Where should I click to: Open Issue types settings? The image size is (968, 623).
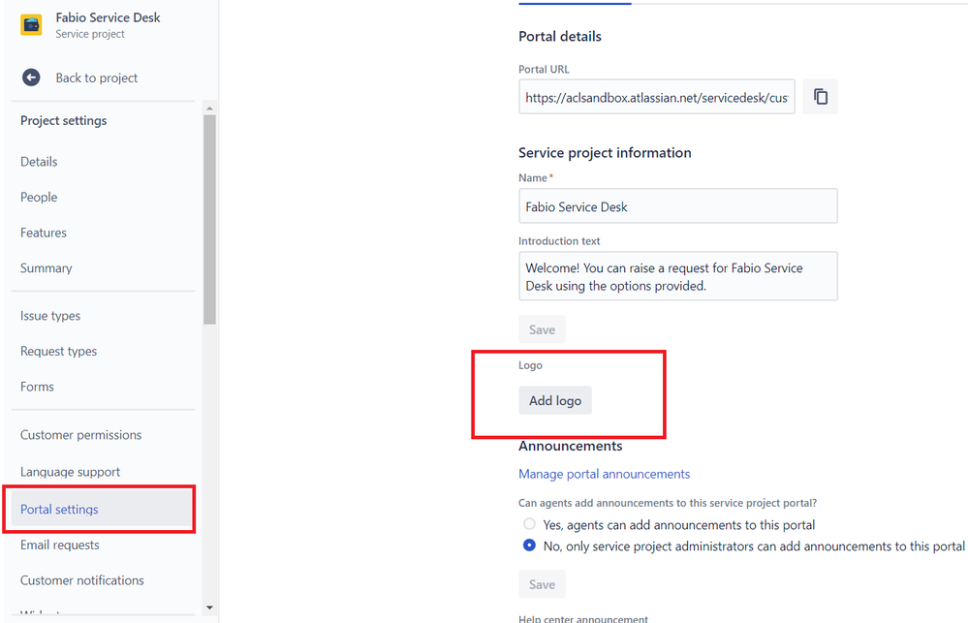50,316
